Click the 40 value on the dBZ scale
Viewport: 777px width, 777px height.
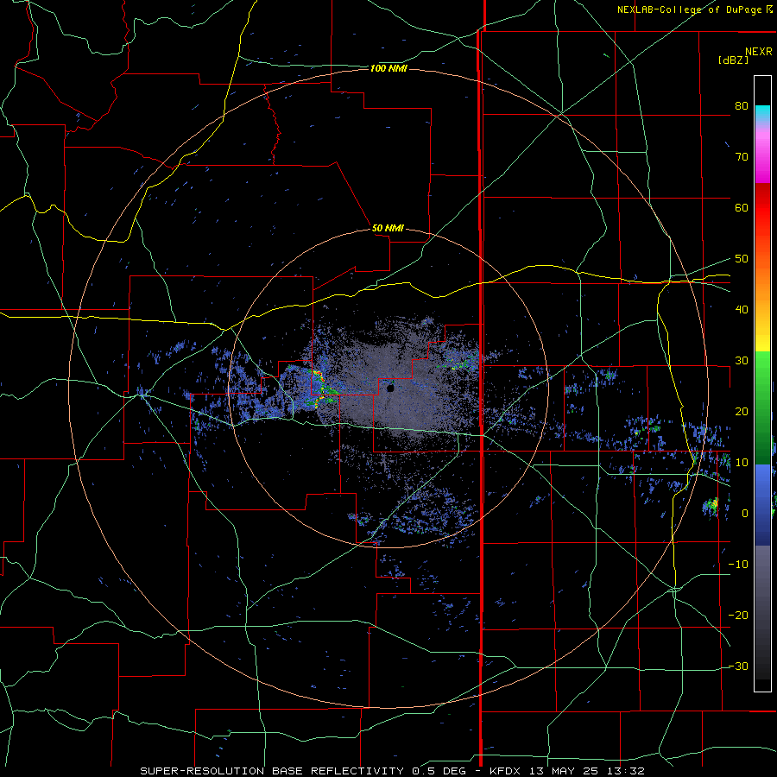(x=742, y=310)
